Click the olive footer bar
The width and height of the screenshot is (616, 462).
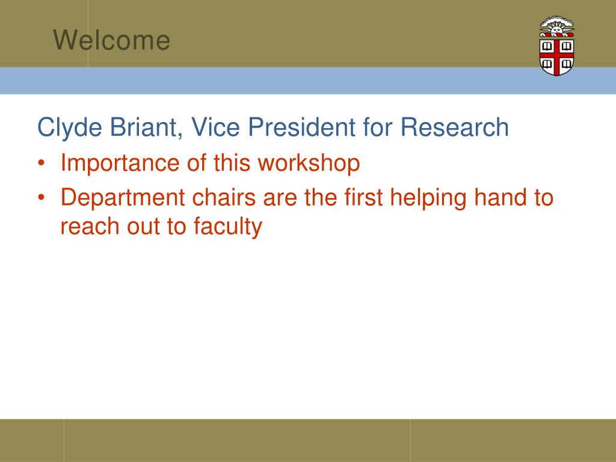pos(308,440)
